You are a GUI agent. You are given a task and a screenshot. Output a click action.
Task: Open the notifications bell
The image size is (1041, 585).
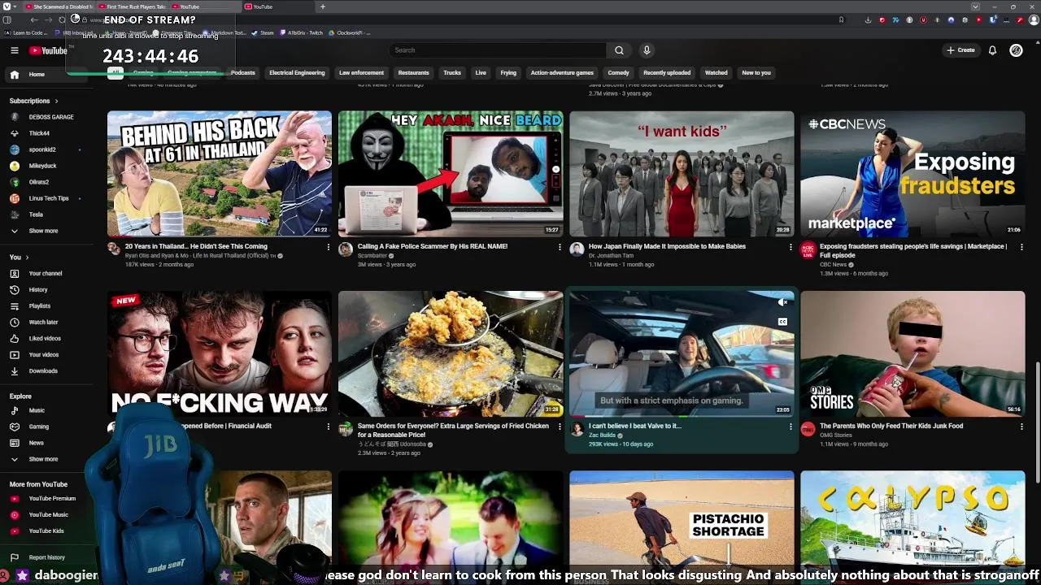[x=992, y=50]
